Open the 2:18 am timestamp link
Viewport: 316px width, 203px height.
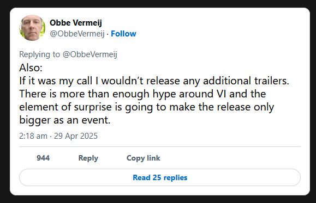(x=33, y=136)
